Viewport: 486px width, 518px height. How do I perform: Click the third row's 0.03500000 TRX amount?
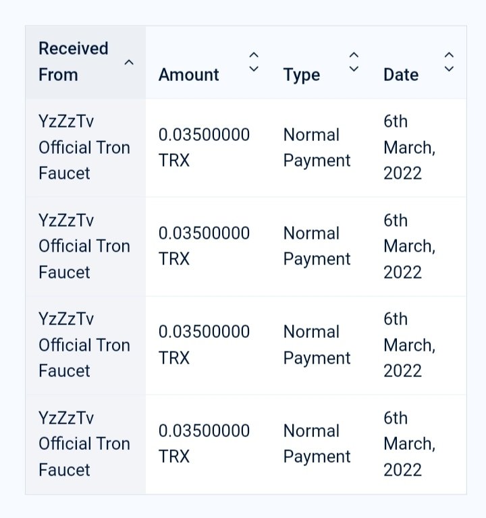(x=204, y=345)
